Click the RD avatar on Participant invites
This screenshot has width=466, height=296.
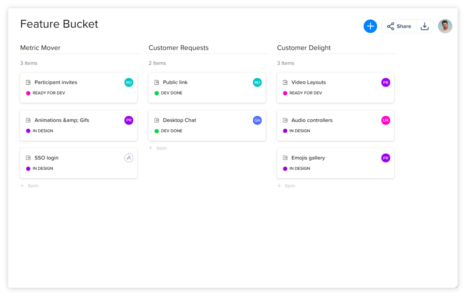pos(129,82)
